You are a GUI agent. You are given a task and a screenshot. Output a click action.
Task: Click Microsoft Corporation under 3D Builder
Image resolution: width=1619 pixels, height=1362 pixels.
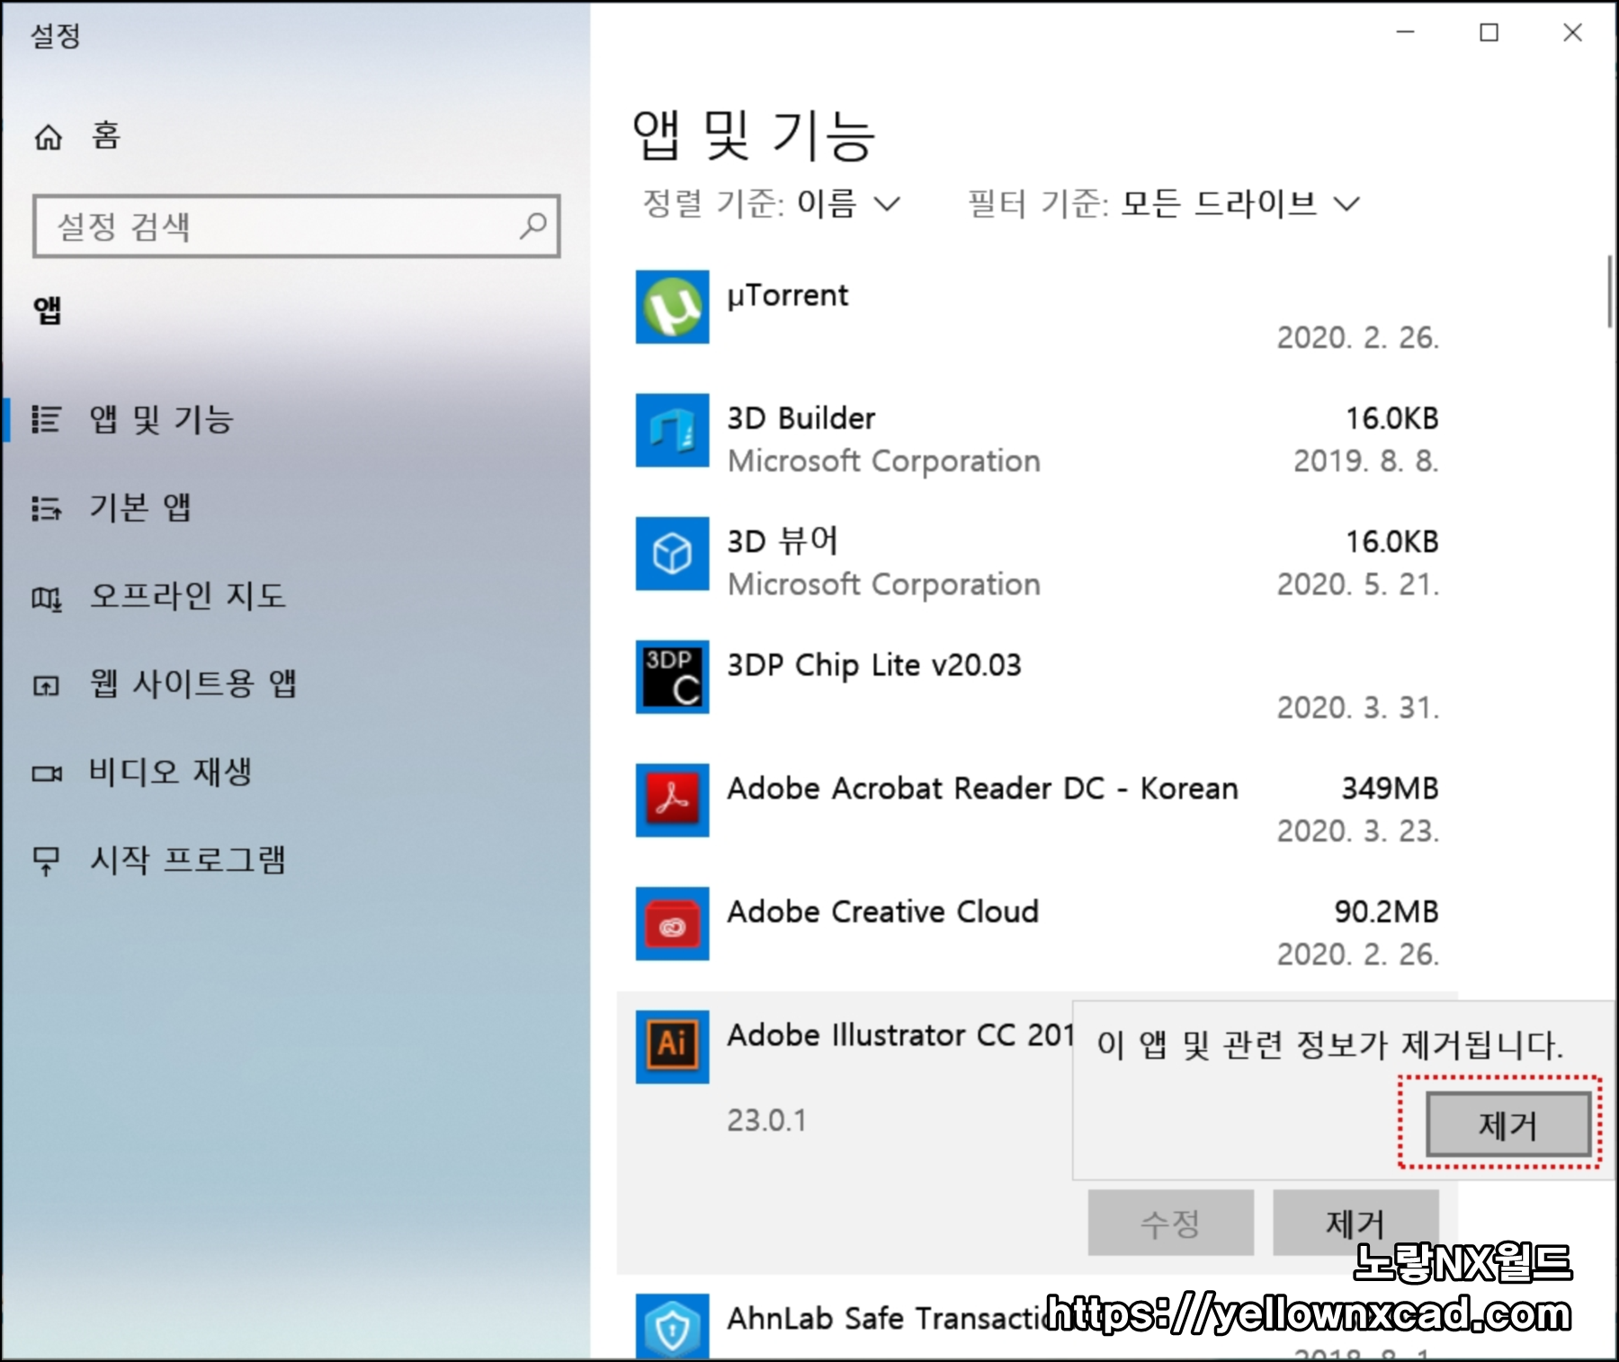(883, 461)
